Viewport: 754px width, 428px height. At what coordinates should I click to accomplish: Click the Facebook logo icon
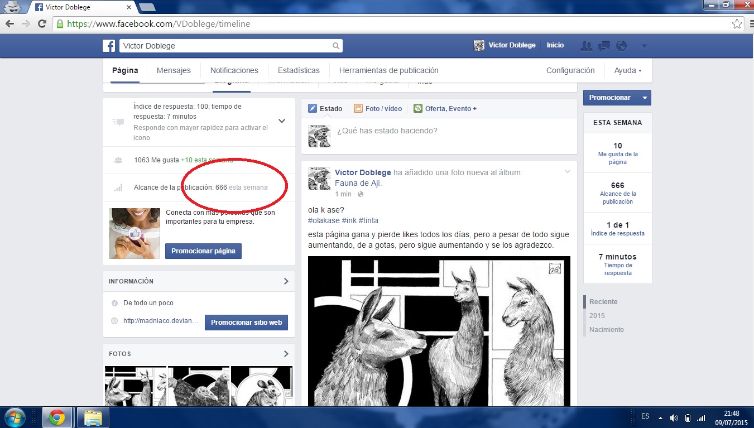pos(109,46)
